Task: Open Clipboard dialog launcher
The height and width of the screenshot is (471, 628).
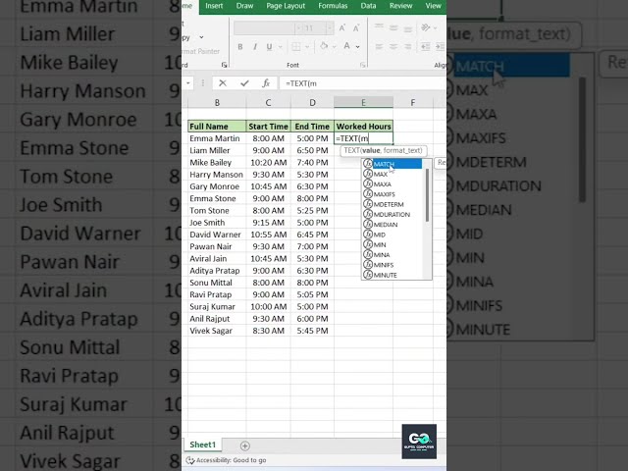Action: [x=224, y=65]
